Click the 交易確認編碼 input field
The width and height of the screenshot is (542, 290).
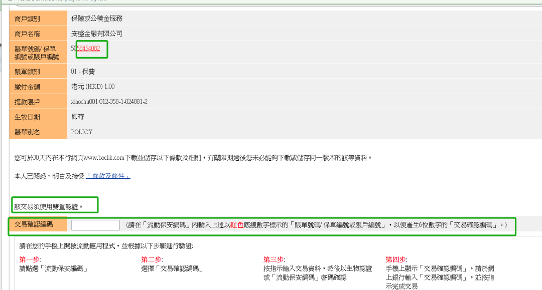(x=95, y=225)
